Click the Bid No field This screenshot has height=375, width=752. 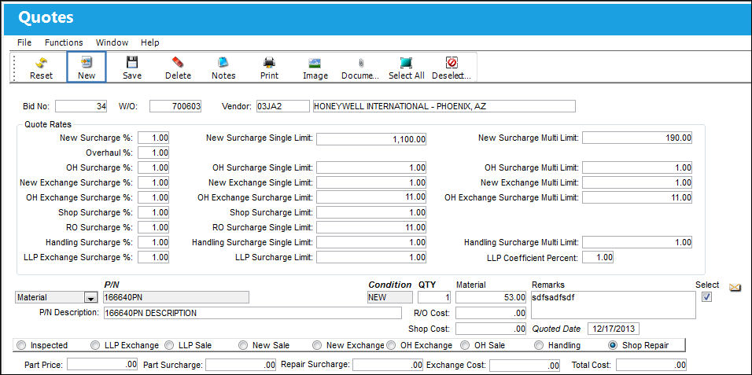[x=82, y=106]
